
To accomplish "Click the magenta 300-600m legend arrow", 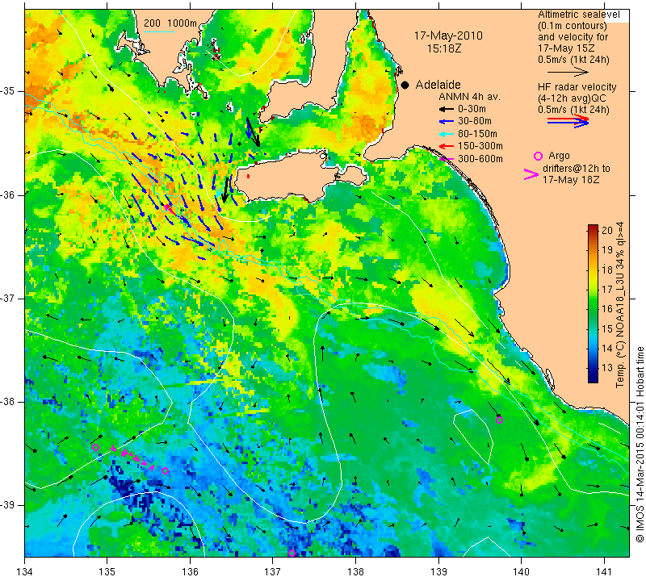I will coord(446,158).
